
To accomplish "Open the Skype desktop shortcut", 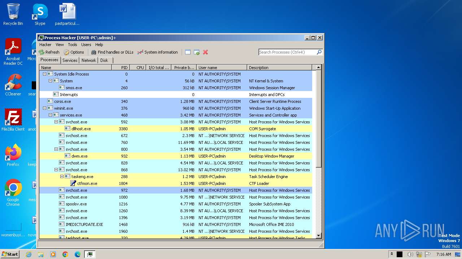I will pyautogui.click(x=40, y=15).
